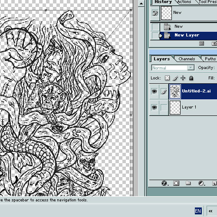Expand the language bar chevron arrows
Image resolution: width=217 pixels, height=217 pixels.
coord(210,211)
